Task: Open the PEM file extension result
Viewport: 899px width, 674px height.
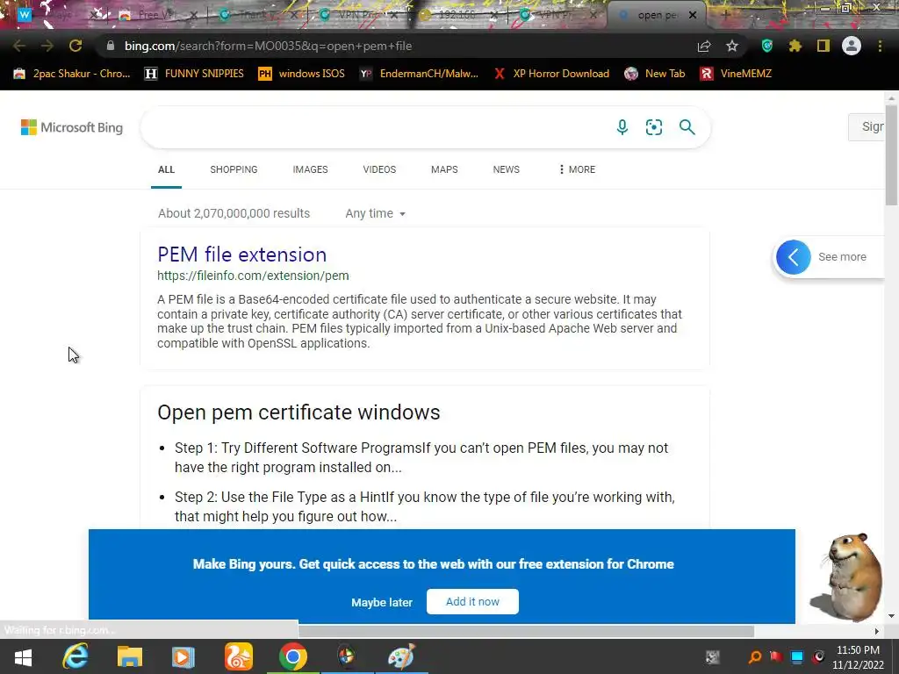Action: (x=242, y=255)
